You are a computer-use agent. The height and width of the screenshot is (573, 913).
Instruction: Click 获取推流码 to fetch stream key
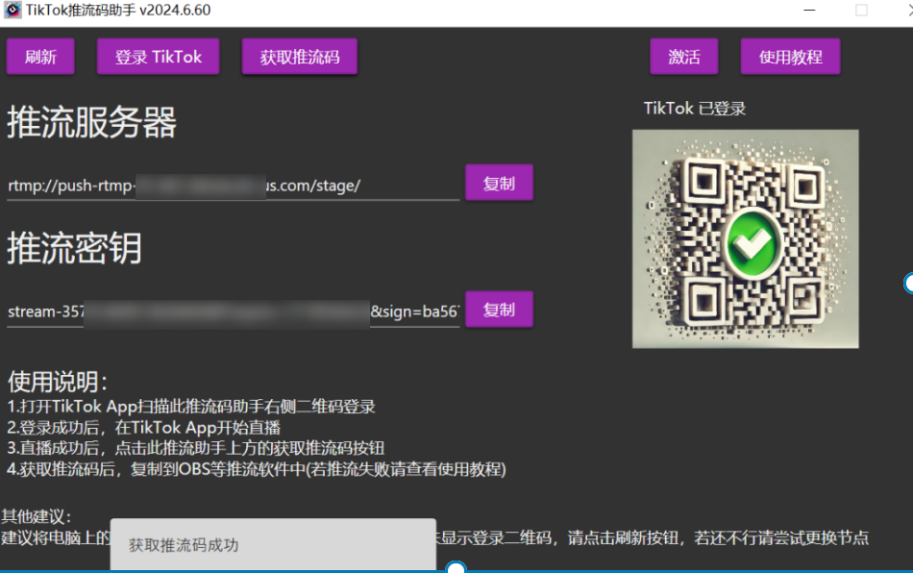tap(299, 57)
